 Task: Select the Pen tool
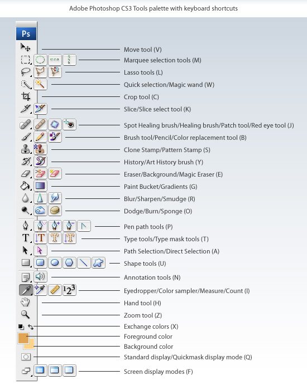tap(26, 226)
